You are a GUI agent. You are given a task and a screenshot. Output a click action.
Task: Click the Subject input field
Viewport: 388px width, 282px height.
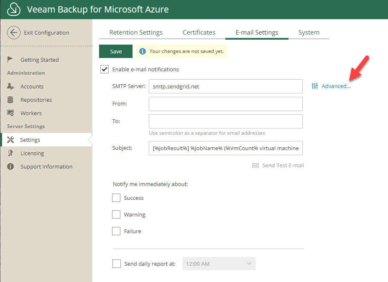(226, 148)
